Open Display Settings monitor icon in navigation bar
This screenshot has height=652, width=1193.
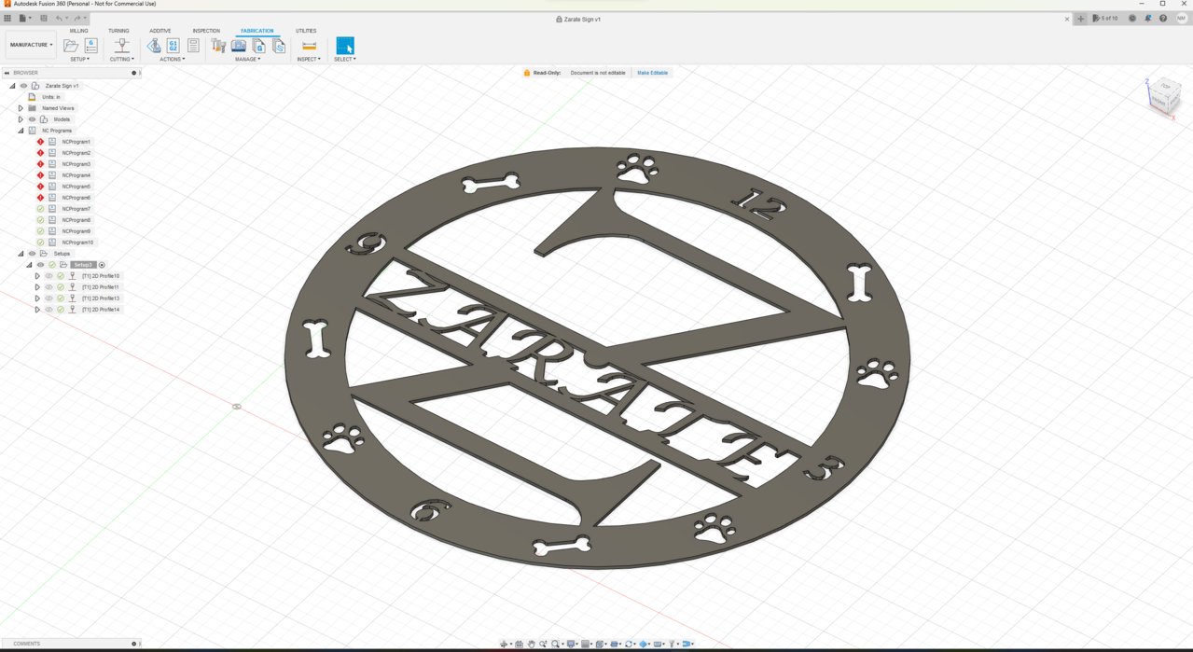coord(571,644)
